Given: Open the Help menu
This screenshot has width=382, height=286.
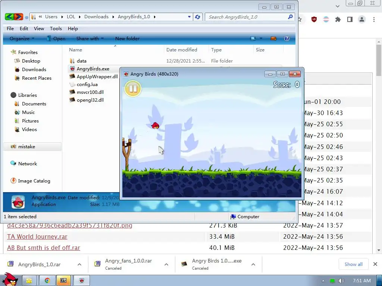Looking at the screenshot, I should (x=73, y=28).
